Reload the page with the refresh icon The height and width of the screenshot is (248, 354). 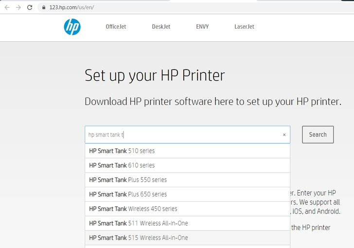(30, 7)
